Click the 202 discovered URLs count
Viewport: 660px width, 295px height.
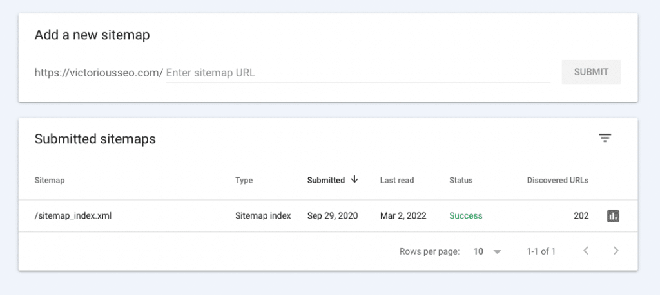[581, 216]
